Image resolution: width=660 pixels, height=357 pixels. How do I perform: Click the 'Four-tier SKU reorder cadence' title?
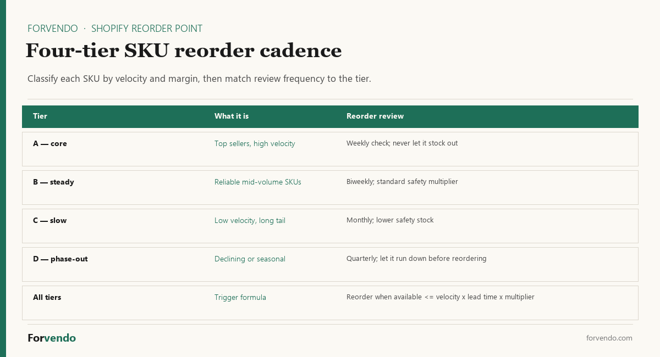[x=184, y=51]
